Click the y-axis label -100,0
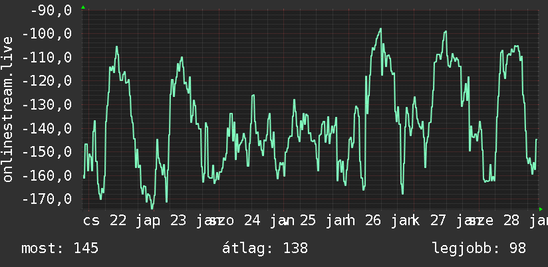The image size is (548, 267). 47,34
